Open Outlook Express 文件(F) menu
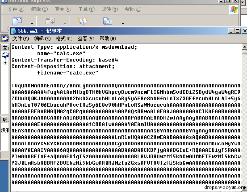247x192 pixels. pos(16,9)
